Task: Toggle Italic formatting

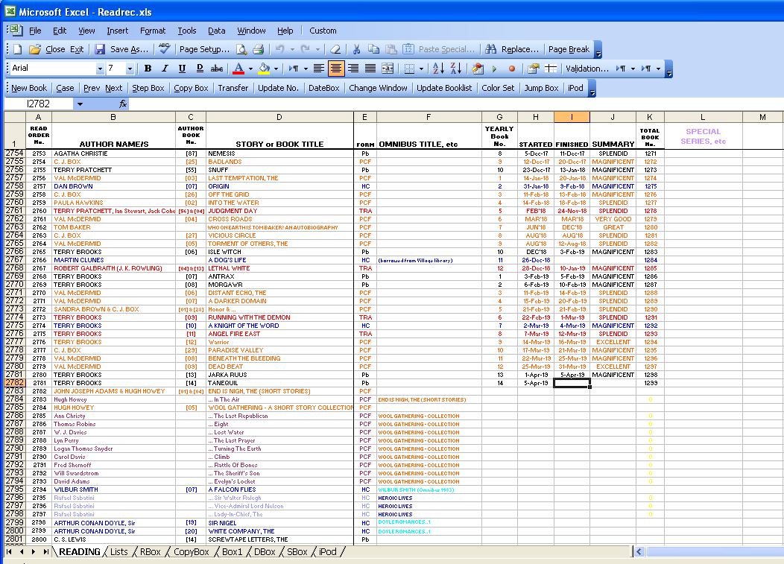Action: pyautogui.click(x=165, y=69)
